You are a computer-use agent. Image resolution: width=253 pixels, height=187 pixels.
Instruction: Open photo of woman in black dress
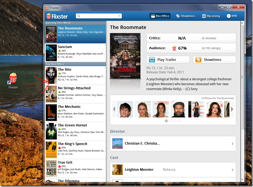click(196, 109)
